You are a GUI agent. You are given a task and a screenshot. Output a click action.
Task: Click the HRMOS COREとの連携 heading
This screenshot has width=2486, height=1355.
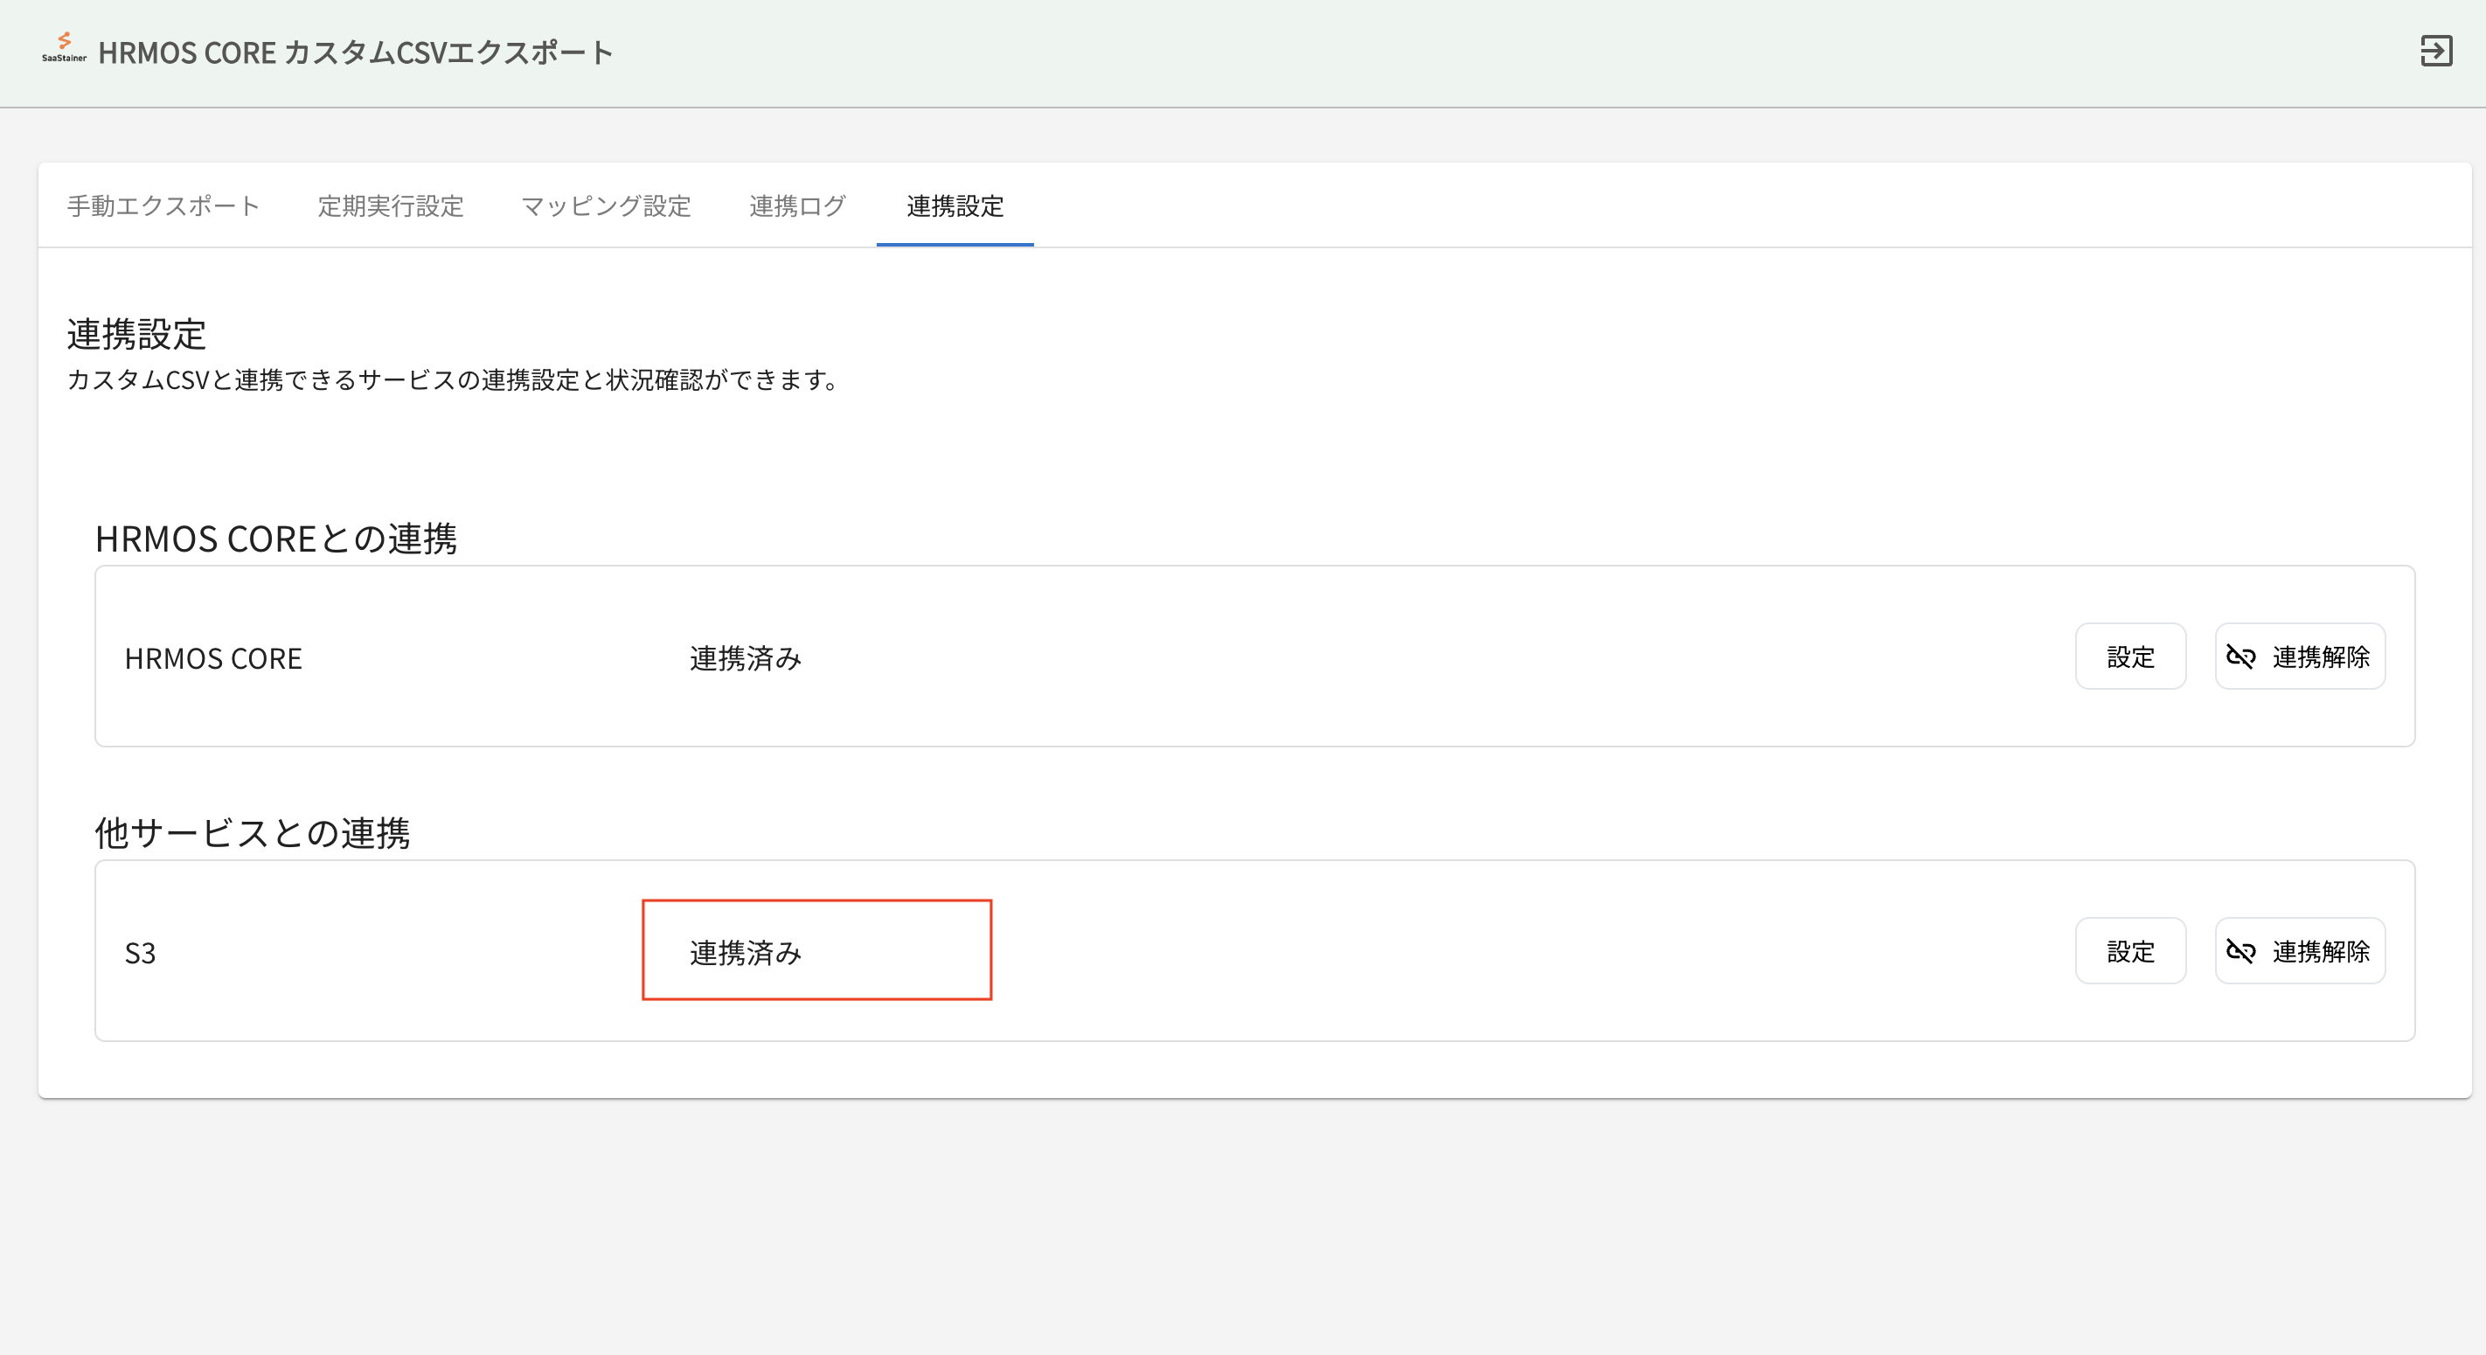coord(276,539)
